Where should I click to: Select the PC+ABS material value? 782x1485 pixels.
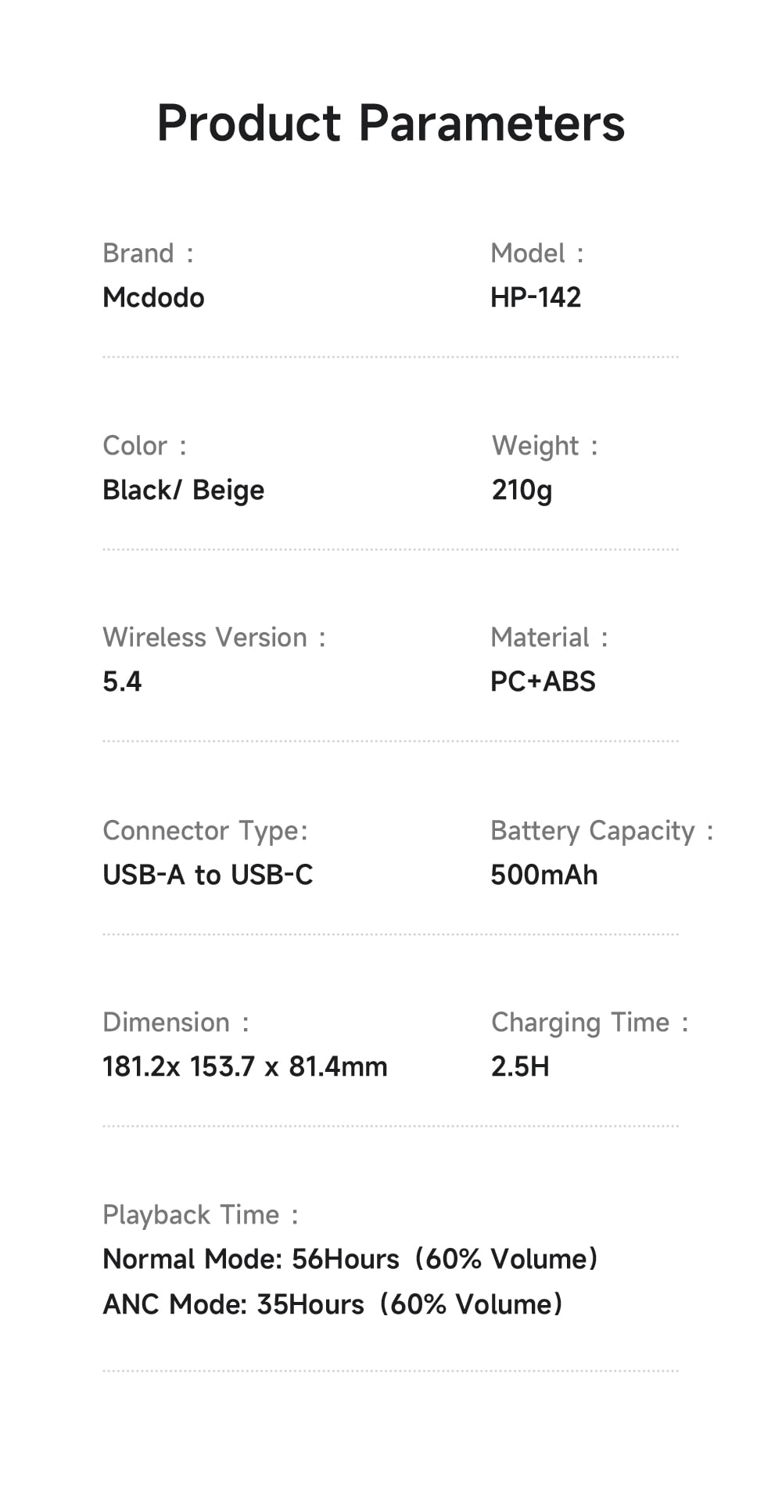click(543, 682)
